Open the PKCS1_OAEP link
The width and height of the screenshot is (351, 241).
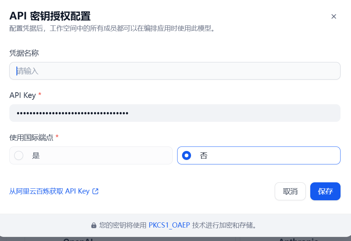[169, 225]
